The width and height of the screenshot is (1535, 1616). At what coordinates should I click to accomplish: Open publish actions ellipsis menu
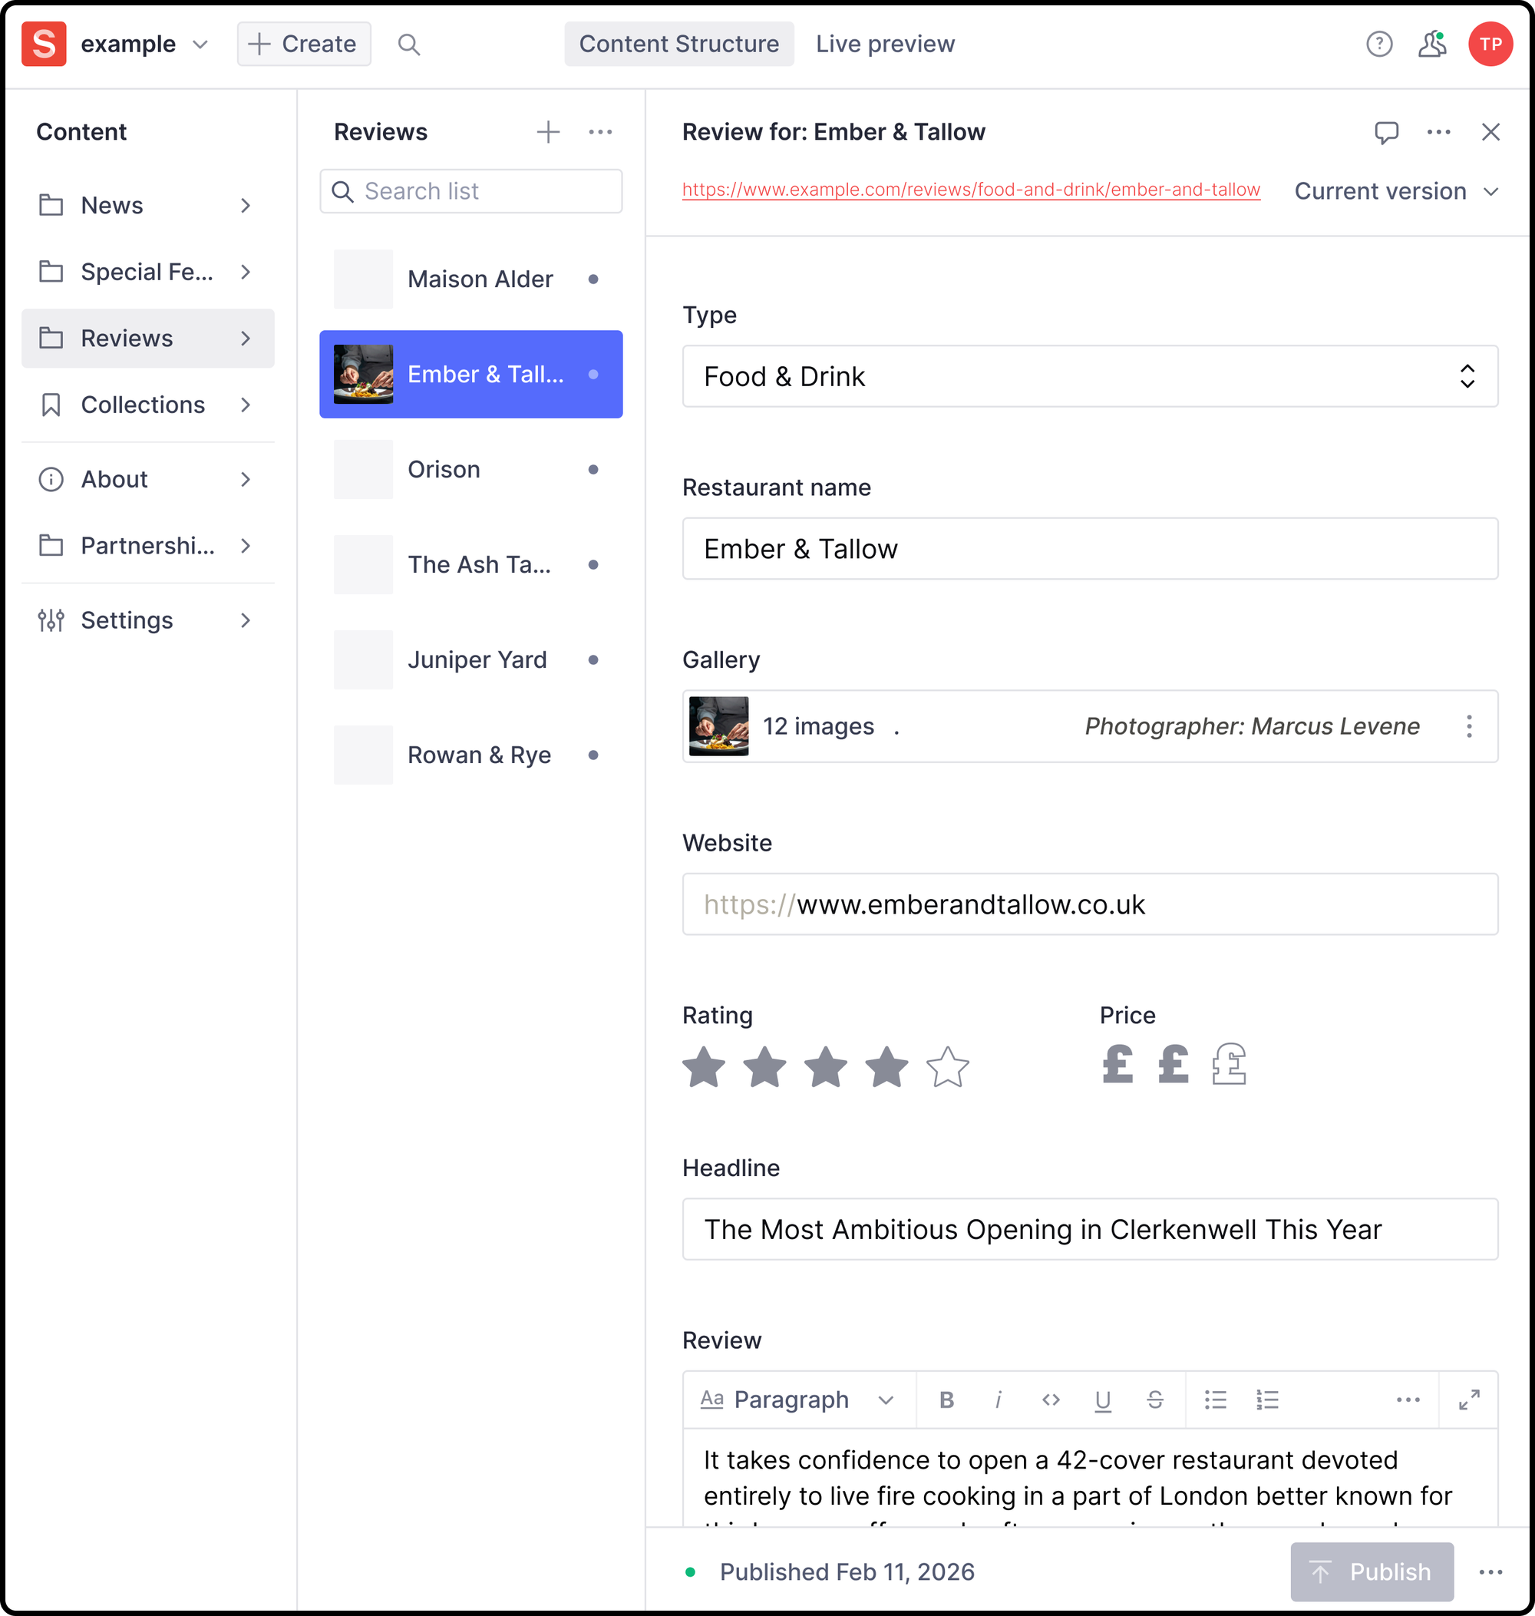[x=1490, y=1571]
